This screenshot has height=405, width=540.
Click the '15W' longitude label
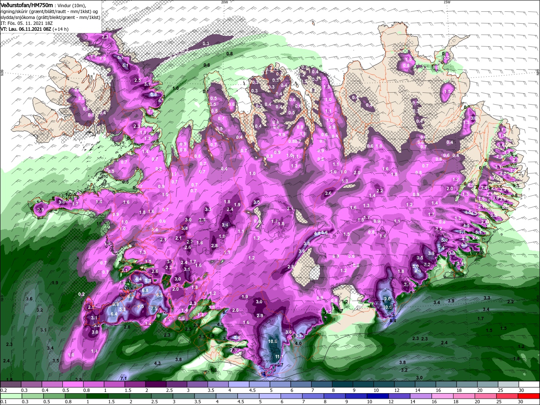447,2
